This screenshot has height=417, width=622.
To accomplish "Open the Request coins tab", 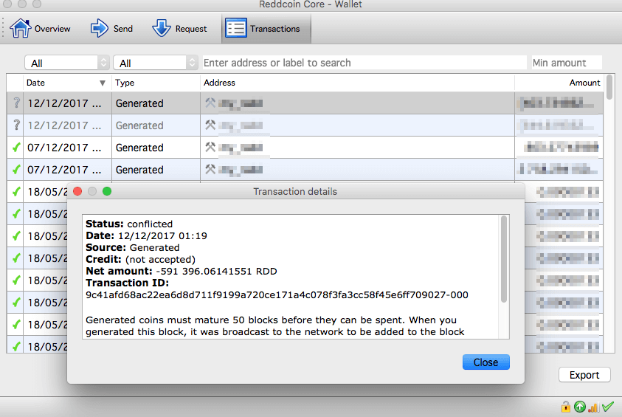I will point(179,29).
